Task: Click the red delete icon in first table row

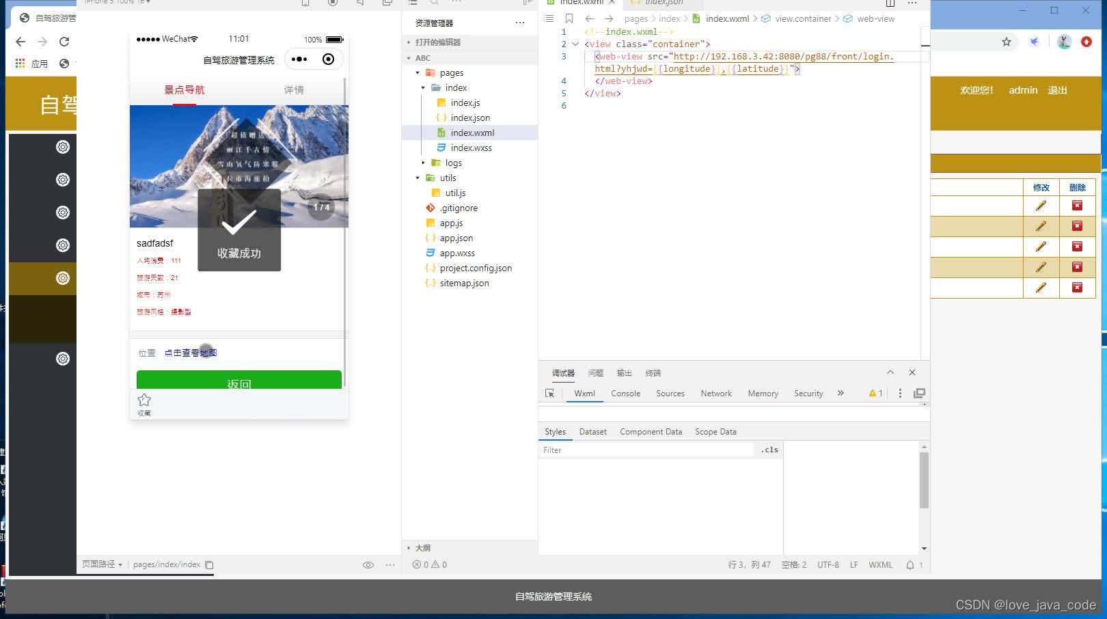Action: click(1077, 206)
